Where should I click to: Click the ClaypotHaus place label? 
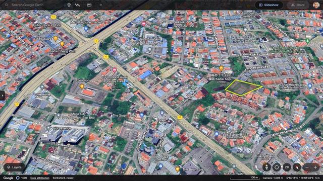(265, 156)
